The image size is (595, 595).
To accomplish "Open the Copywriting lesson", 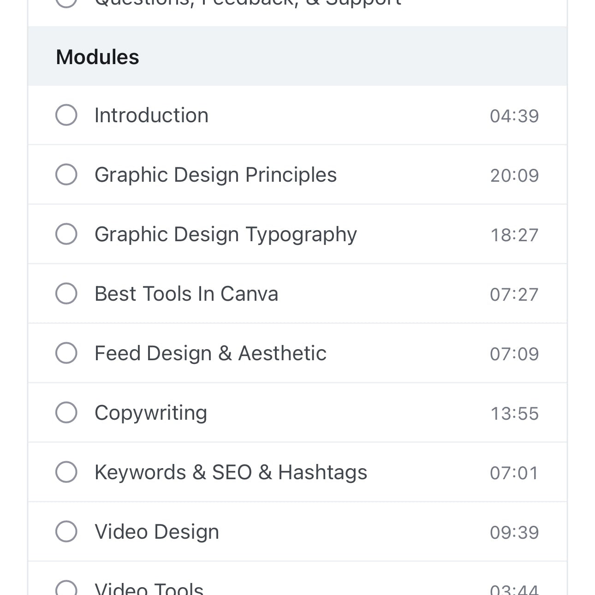I will [150, 412].
